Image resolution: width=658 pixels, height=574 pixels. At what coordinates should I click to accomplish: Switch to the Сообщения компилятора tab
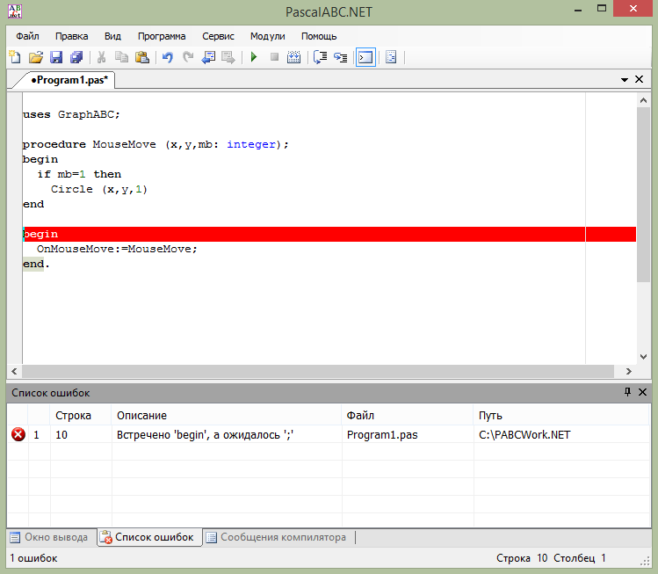coord(277,537)
